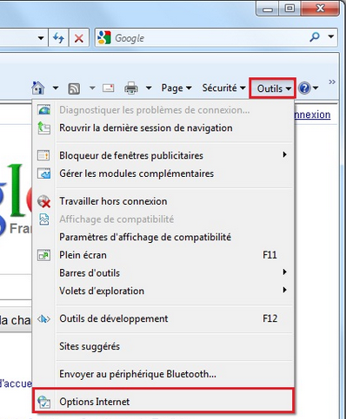Image resolution: width=346 pixels, height=419 pixels.
Task: Click the Outils de développement cursor icon
Action: (x=43, y=319)
